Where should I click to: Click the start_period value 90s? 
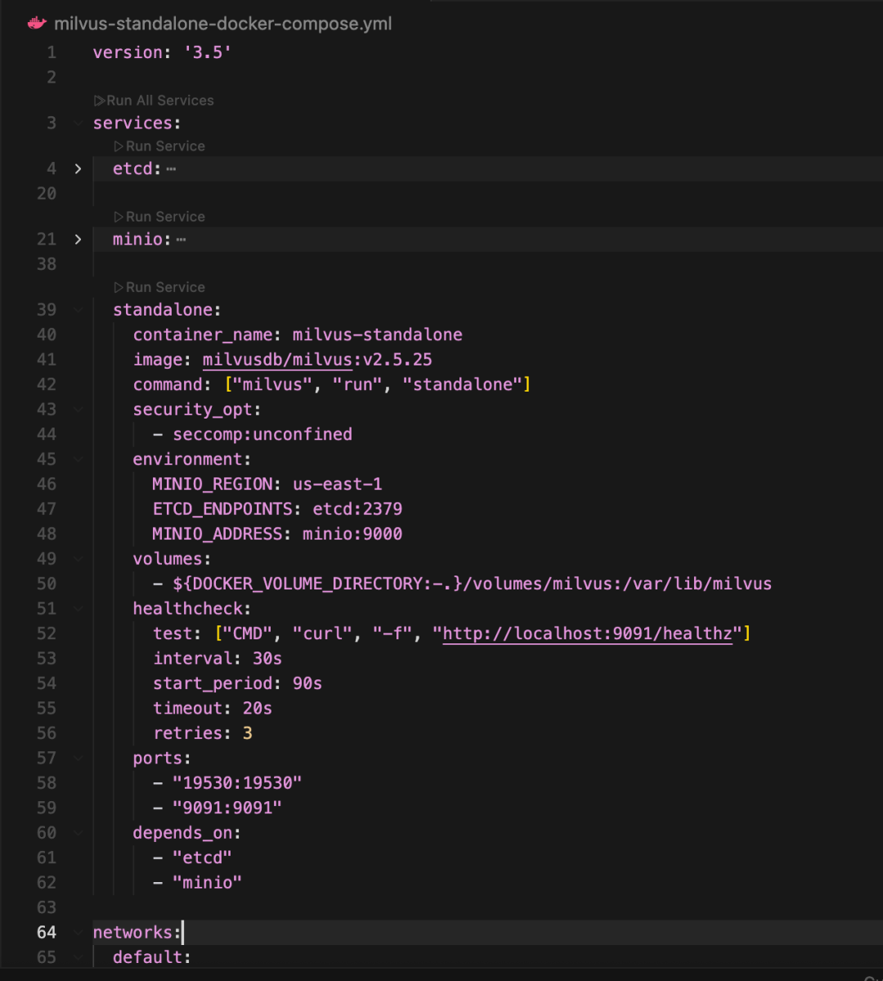(307, 683)
